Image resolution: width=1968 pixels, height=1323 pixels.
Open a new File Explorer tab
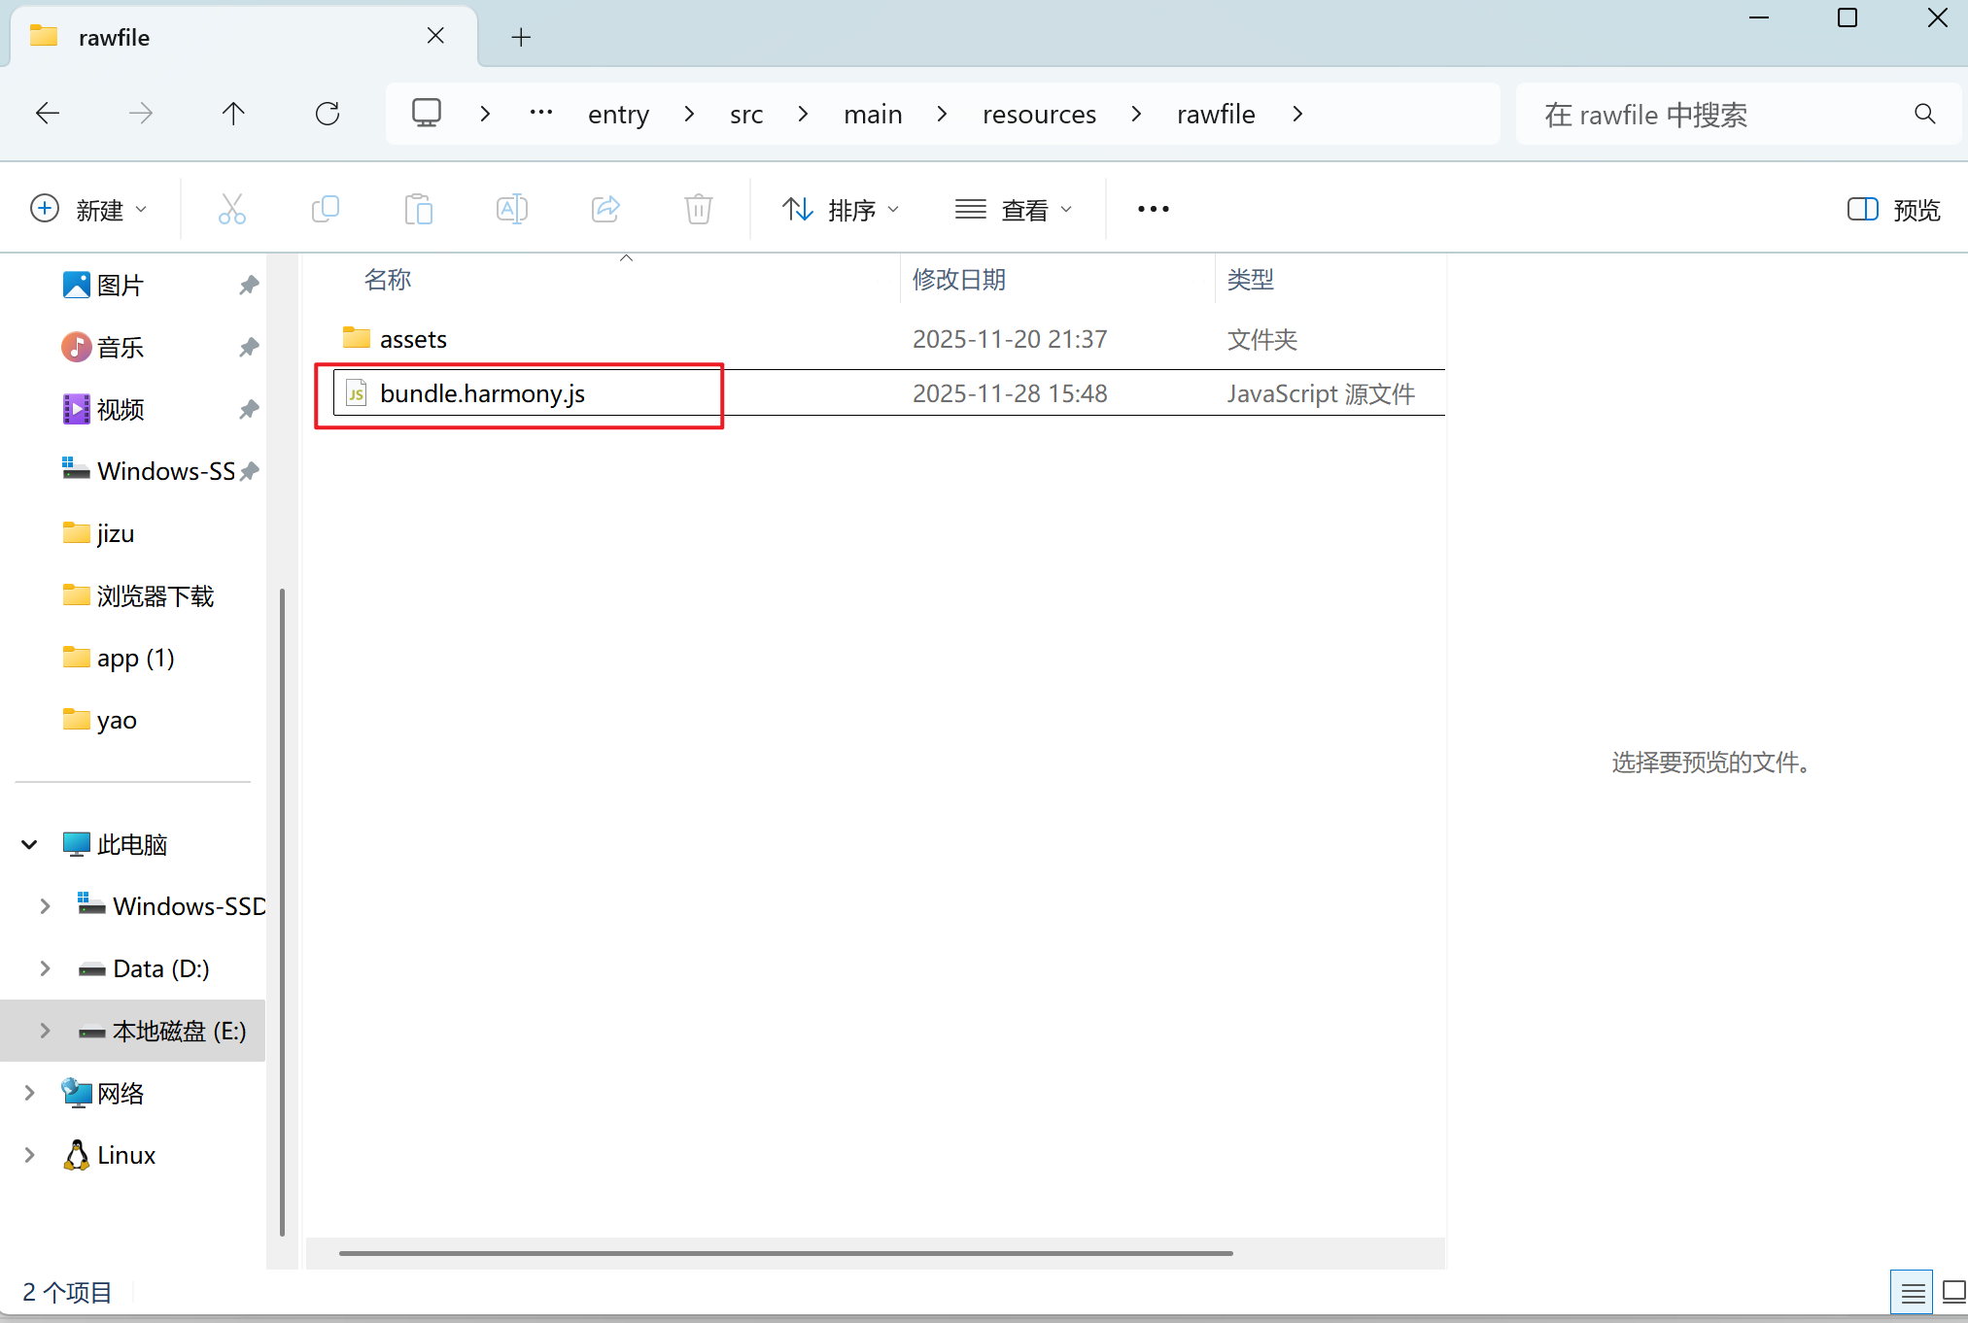click(x=521, y=37)
